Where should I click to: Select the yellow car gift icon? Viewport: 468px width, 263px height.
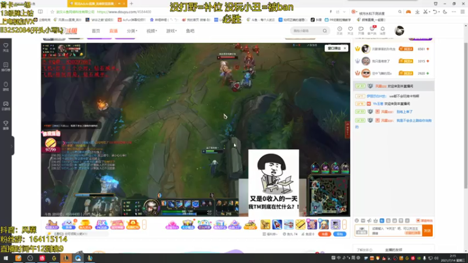[x=250, y=224]
